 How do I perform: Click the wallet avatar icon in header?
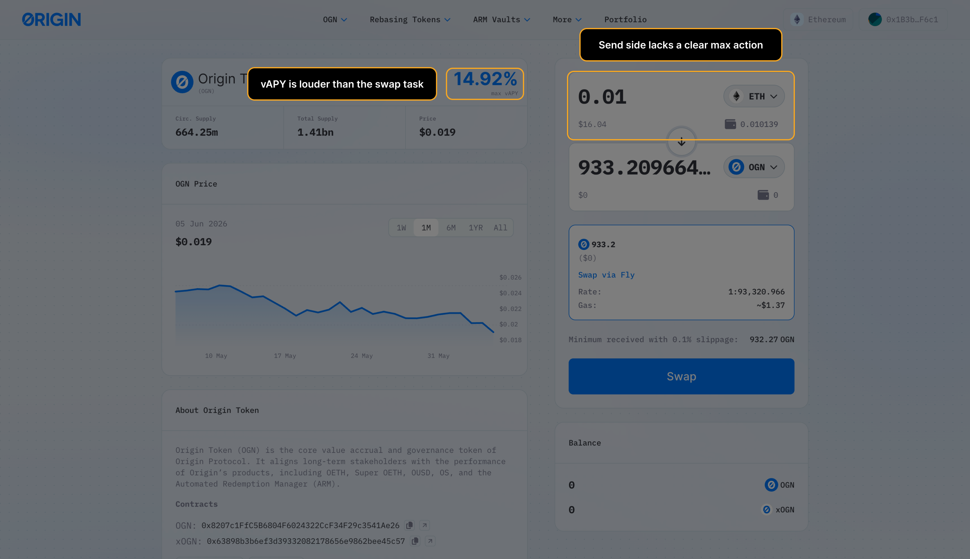[x=875, y=19]
